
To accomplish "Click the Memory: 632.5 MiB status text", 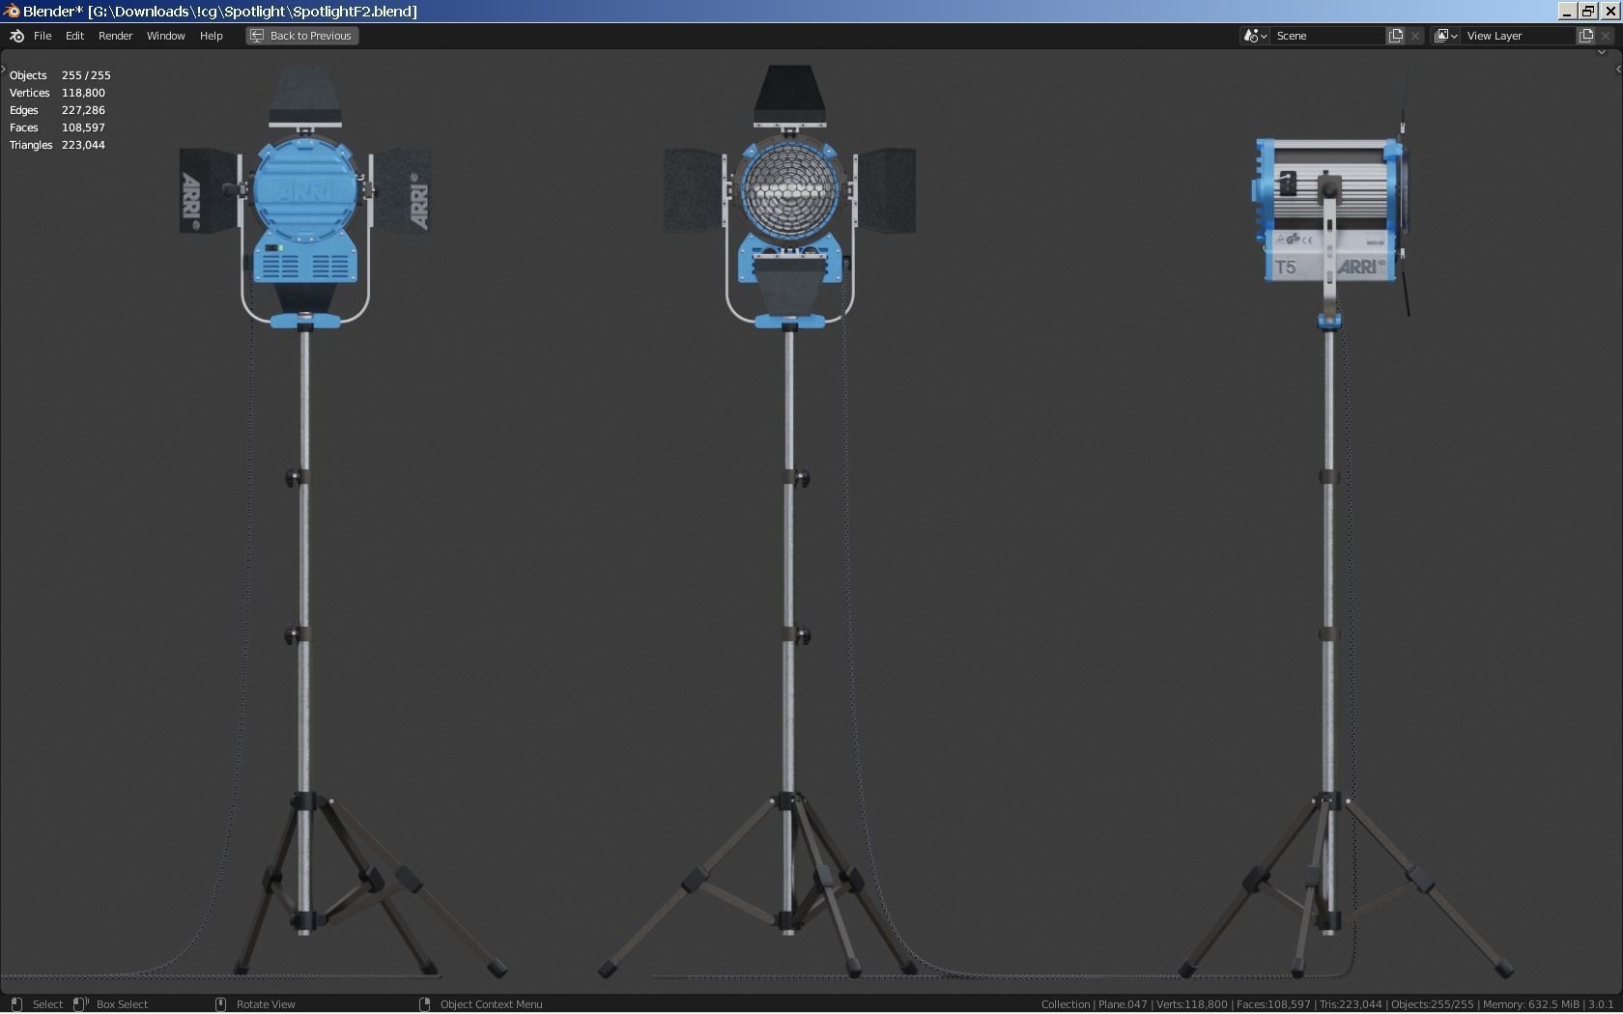I will pos(1530,1004).
